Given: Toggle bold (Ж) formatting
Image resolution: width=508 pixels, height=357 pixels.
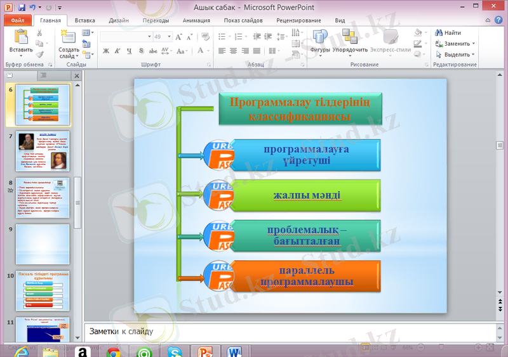Looking at the screenshot, I should click(x=106, y=51).
